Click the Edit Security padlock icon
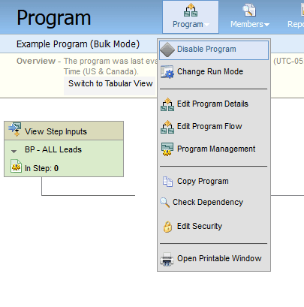 coord(167,227)
